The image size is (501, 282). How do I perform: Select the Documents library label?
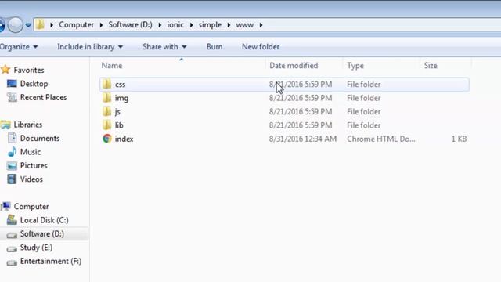coord(40,138)
